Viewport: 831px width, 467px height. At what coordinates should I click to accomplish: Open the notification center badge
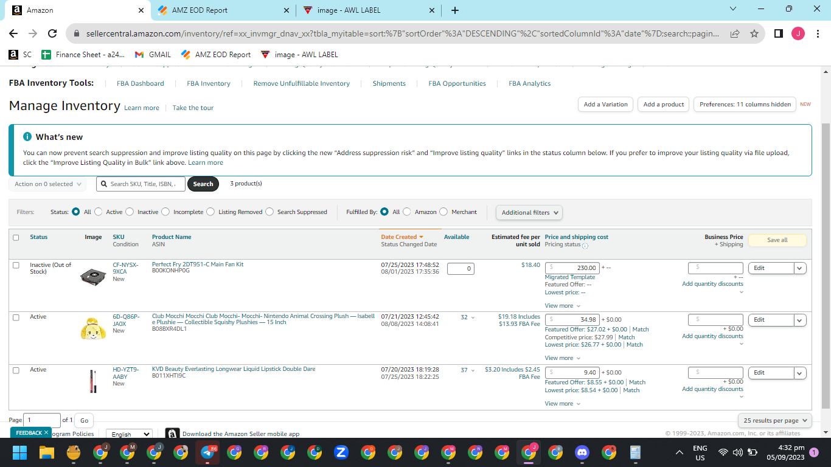[x=814, y=452]
